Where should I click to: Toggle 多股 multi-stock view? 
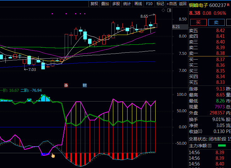pos(116,4)
